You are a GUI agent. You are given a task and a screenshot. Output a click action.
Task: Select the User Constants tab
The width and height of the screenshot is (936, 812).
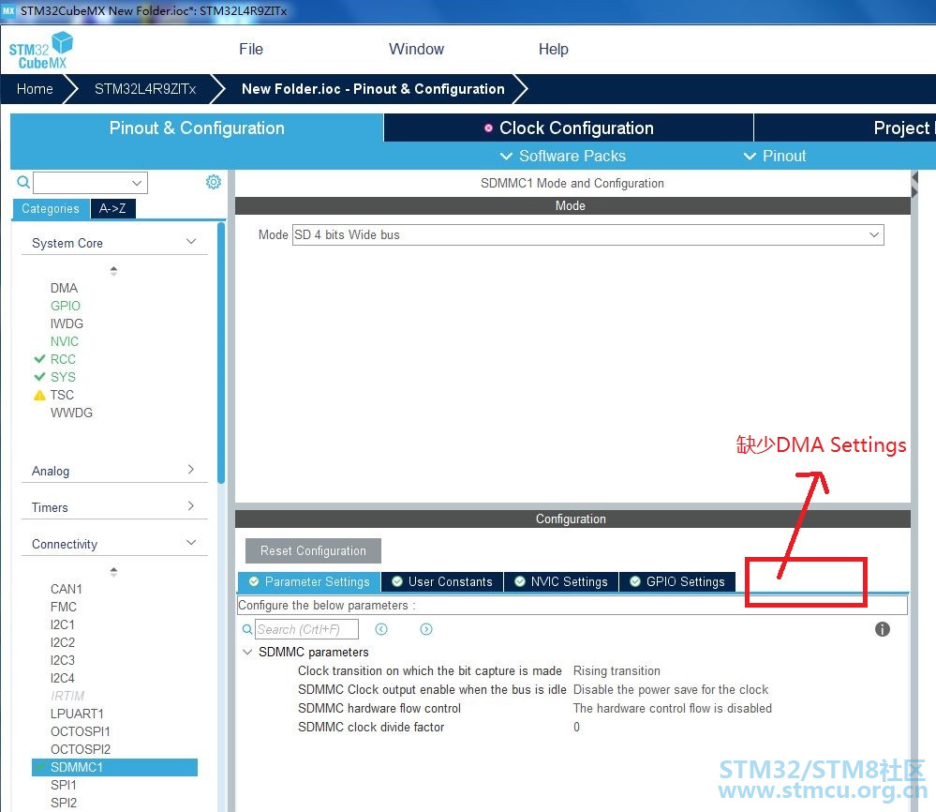pyautogui.click(x=442, y=582)
